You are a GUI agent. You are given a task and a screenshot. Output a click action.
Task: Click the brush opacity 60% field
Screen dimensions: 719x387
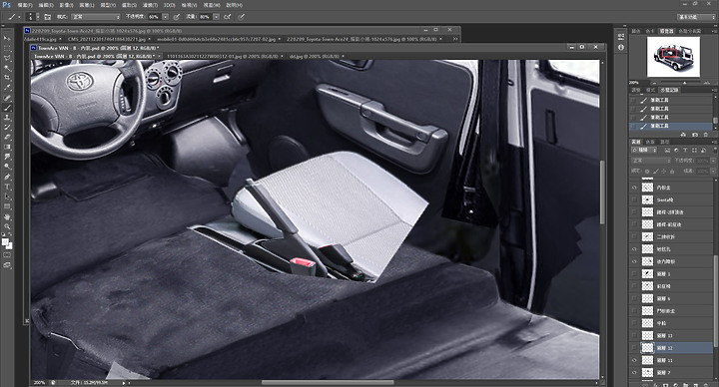tap(154, 17)
